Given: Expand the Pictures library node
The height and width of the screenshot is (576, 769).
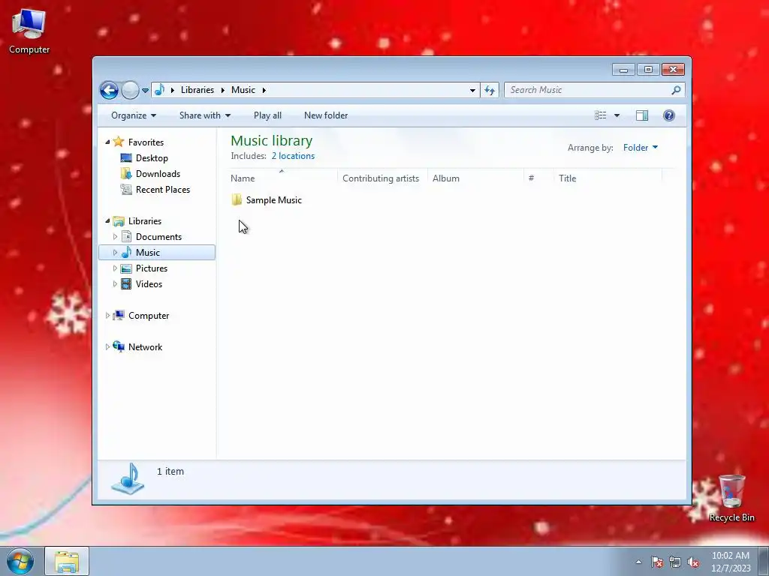Looking at the screenshot, I should point(115,268).
